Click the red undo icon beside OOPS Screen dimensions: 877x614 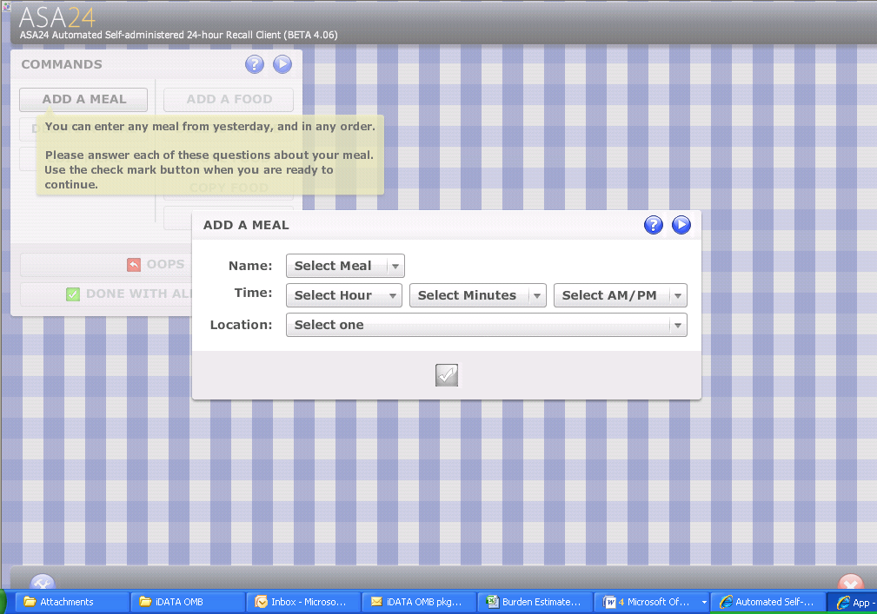tap(133, 265)
